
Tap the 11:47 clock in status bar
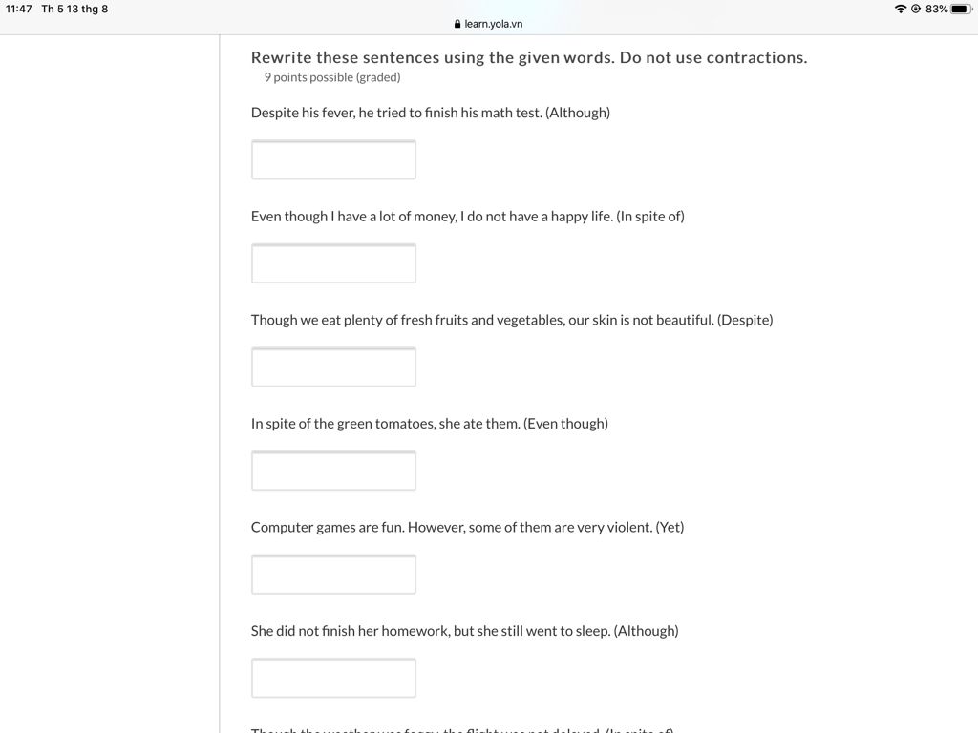click(18, 9)
